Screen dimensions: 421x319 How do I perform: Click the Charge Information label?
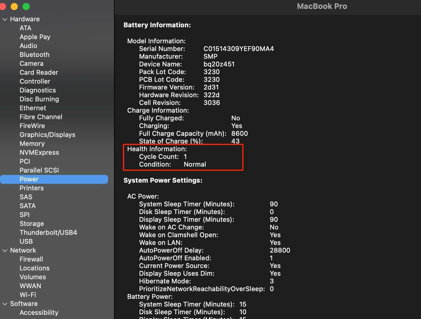[x=158, y=110]
